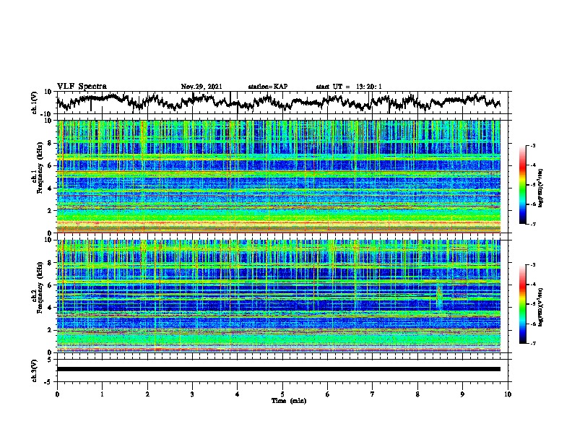The width and height of the screenshot is (572, 442).
Task: Click the ch.2 Frequency (kHz) axis label
Action: (x=38, y=287)
